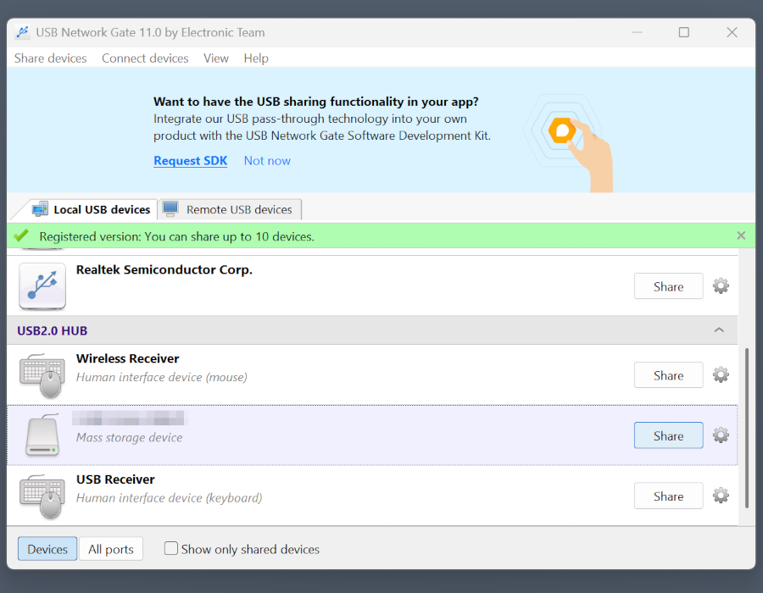This screenshot has width=763, height=593.
Task: Click Human interface device (mouse) description
Action: 162,377
